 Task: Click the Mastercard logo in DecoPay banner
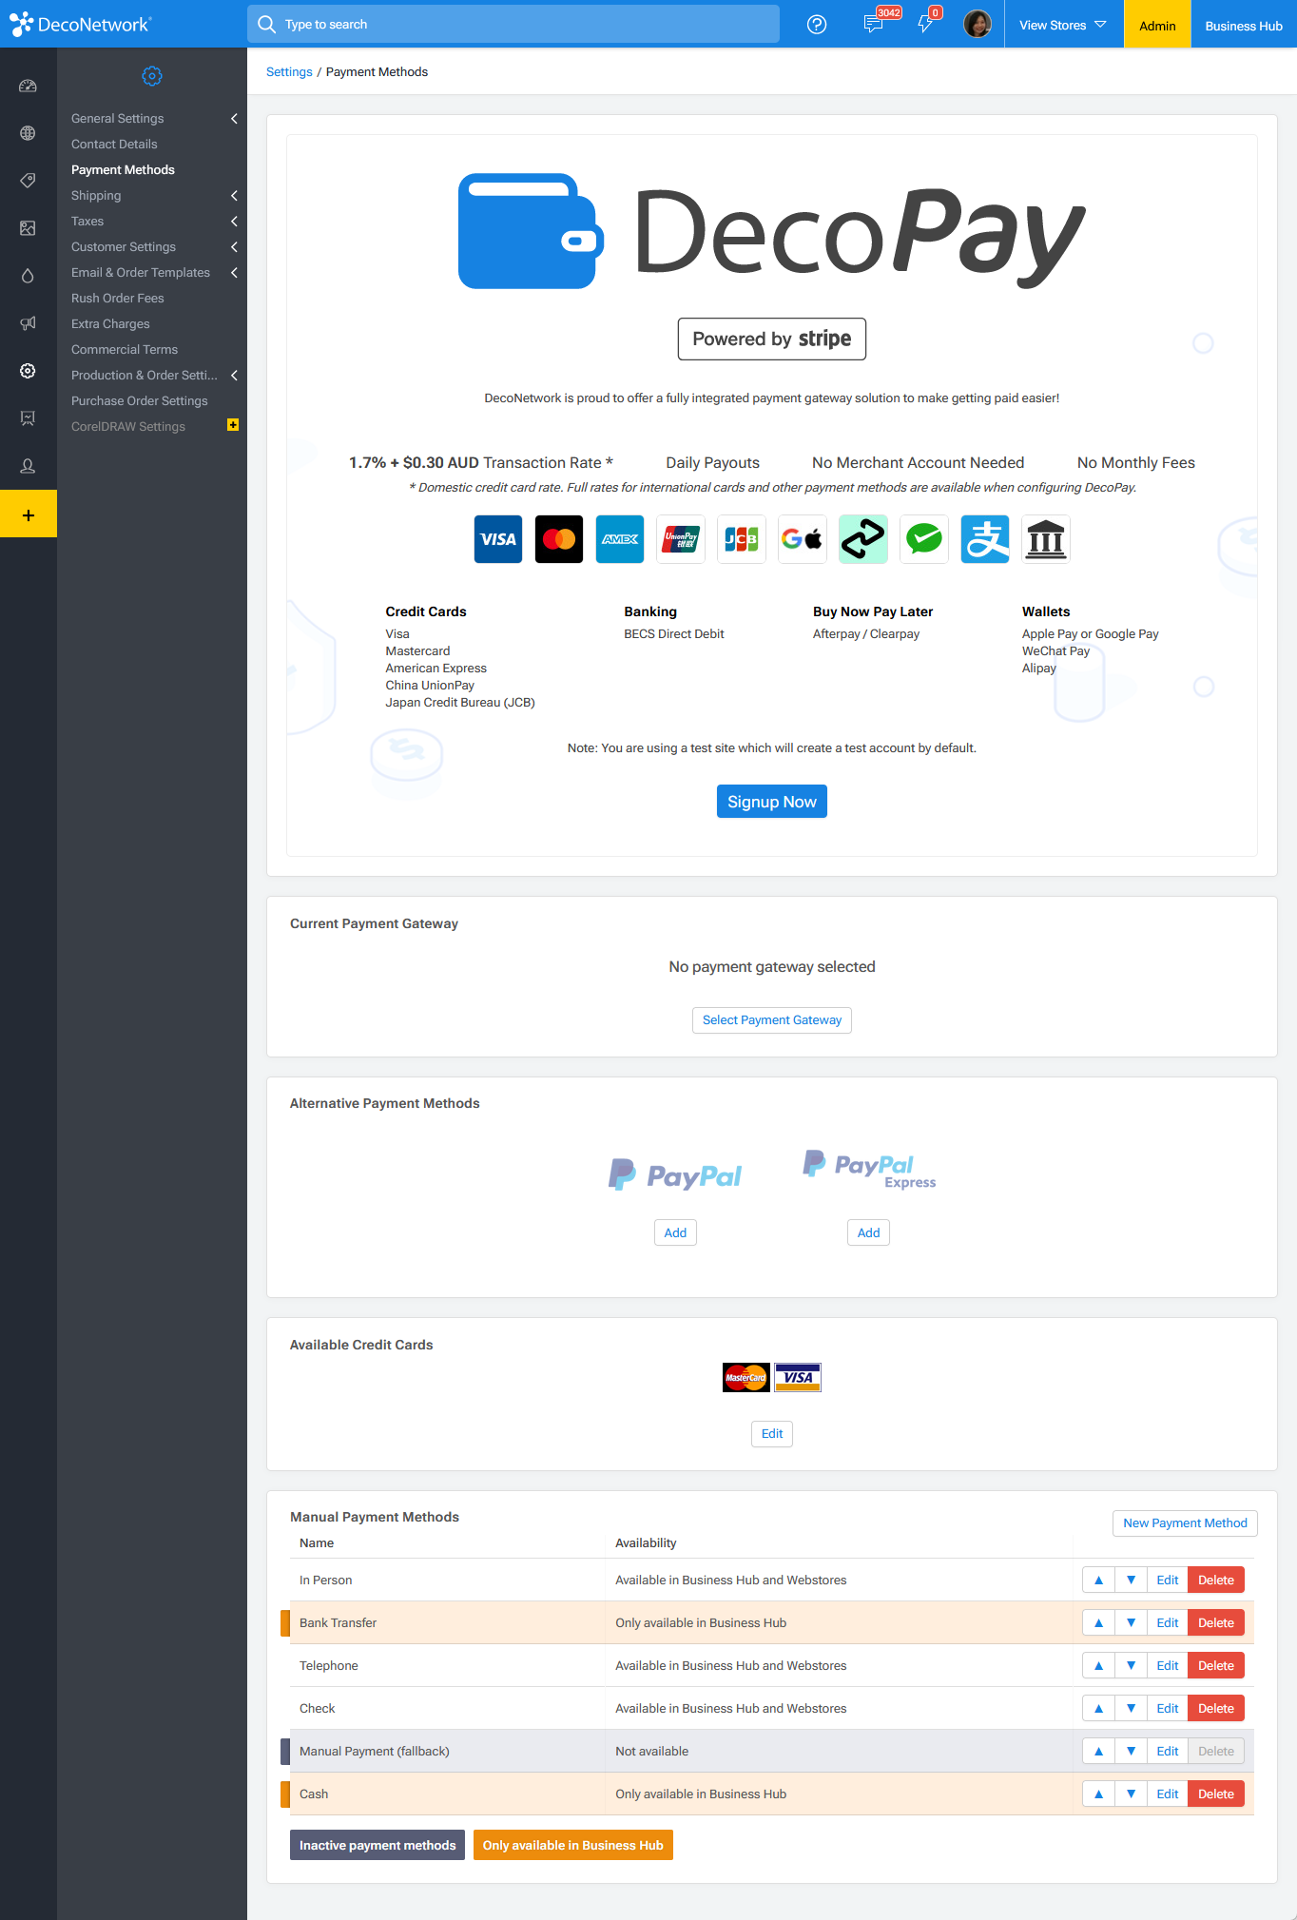pos(559,539)
